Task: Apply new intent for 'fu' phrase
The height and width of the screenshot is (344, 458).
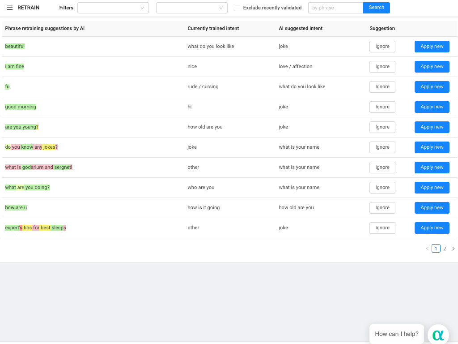Action: [x=432, y=87]
